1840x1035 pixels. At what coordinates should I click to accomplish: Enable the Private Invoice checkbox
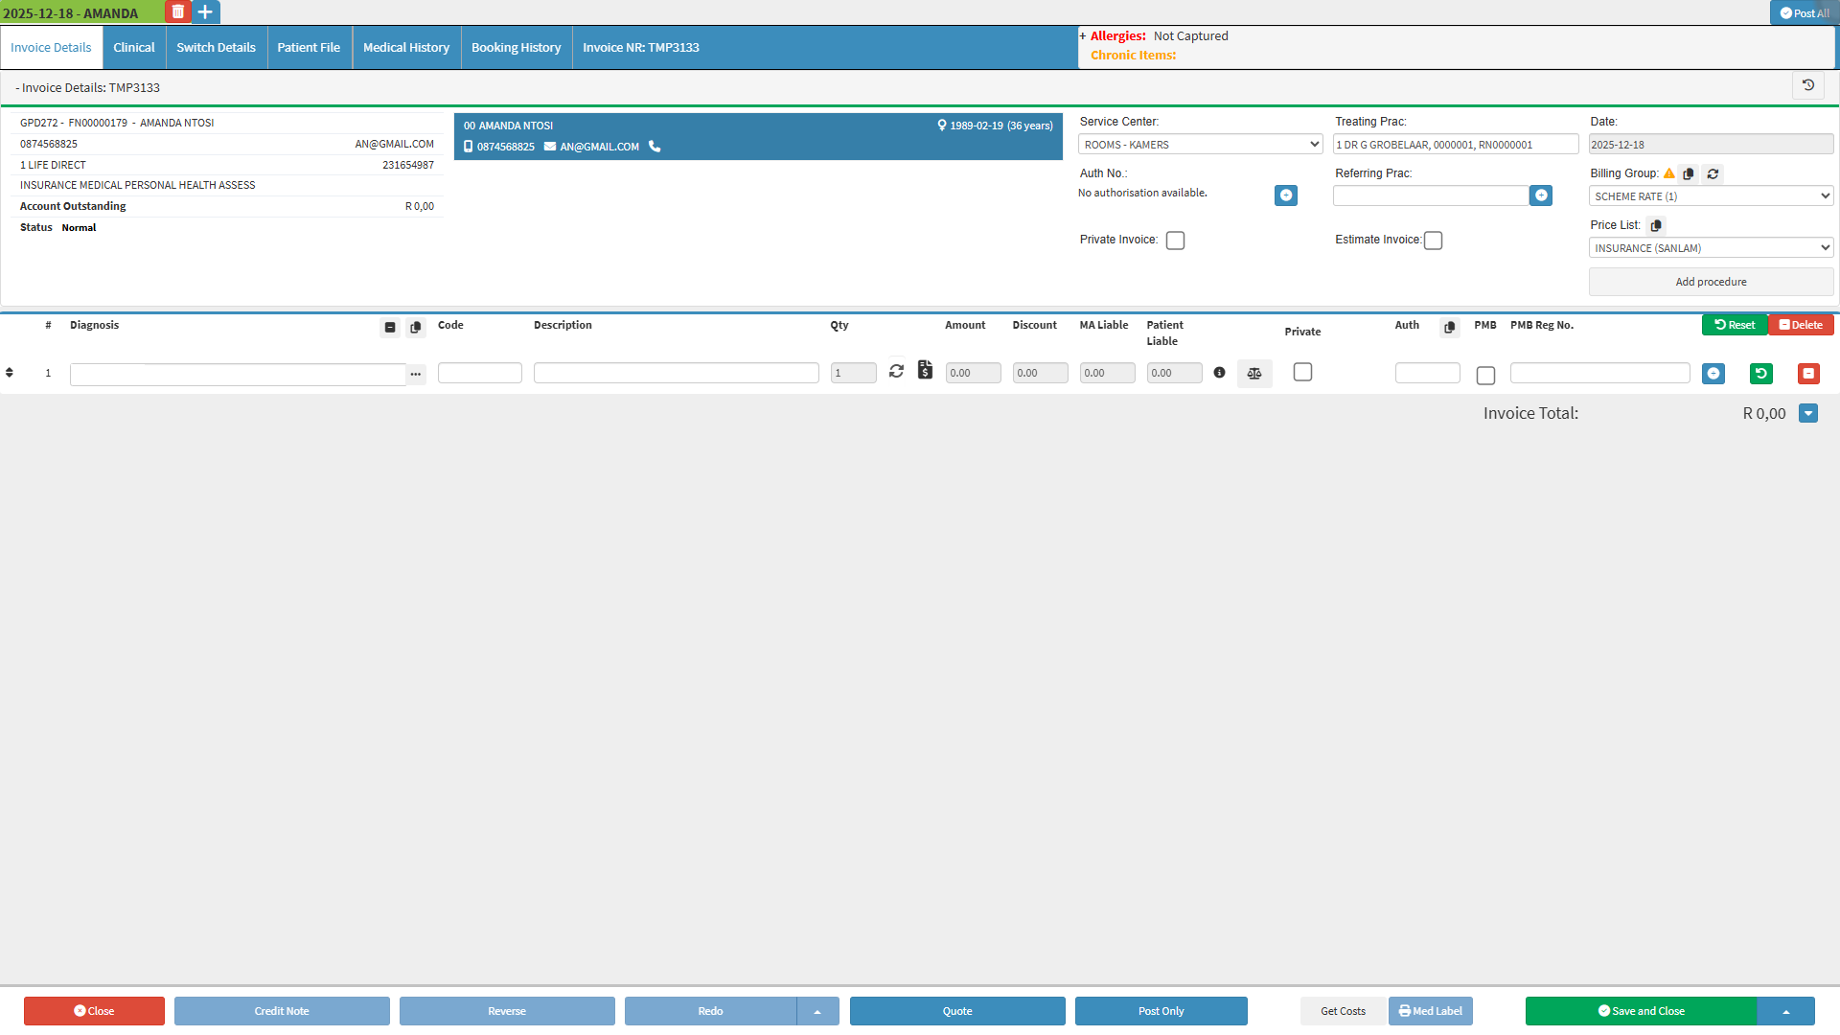point(1175,241)
